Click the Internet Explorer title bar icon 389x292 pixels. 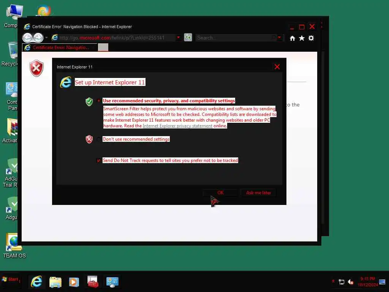click(x=27, y=27)
